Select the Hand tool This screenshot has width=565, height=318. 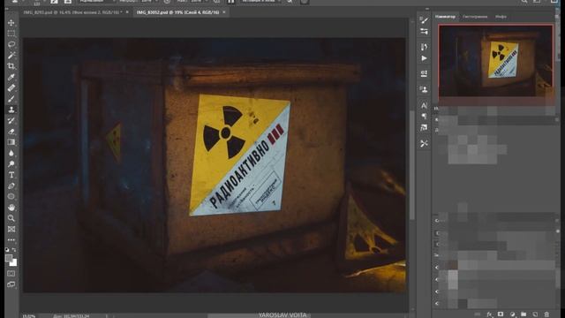click(11, 208)
